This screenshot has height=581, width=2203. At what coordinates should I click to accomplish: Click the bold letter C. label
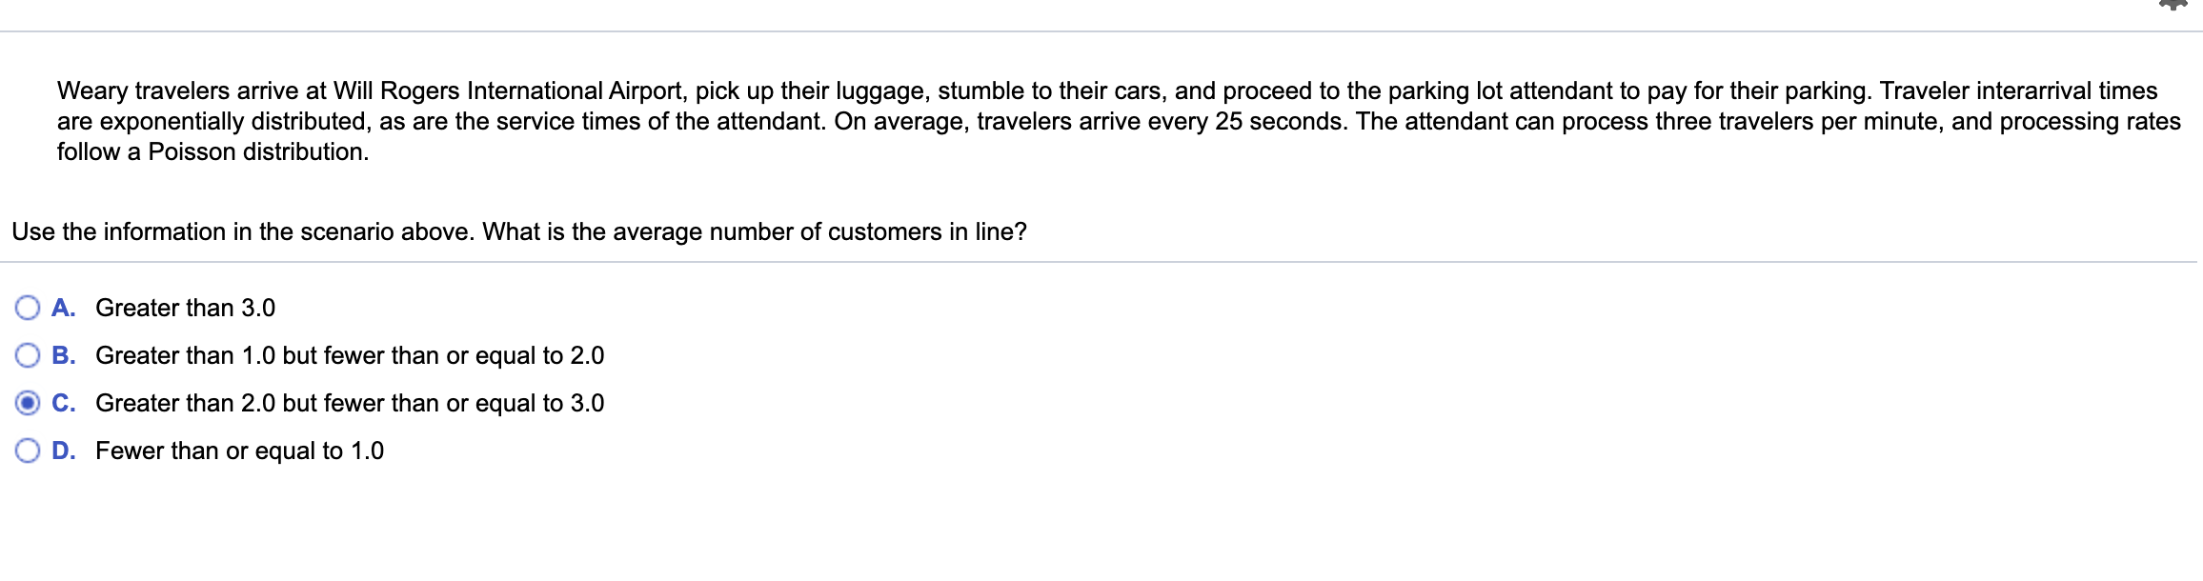(x=64, y=403)
